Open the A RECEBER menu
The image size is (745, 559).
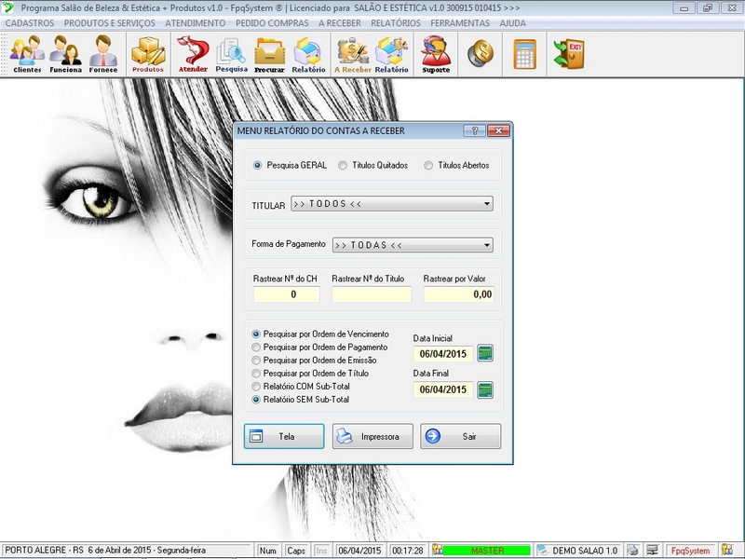pos(340,23)
